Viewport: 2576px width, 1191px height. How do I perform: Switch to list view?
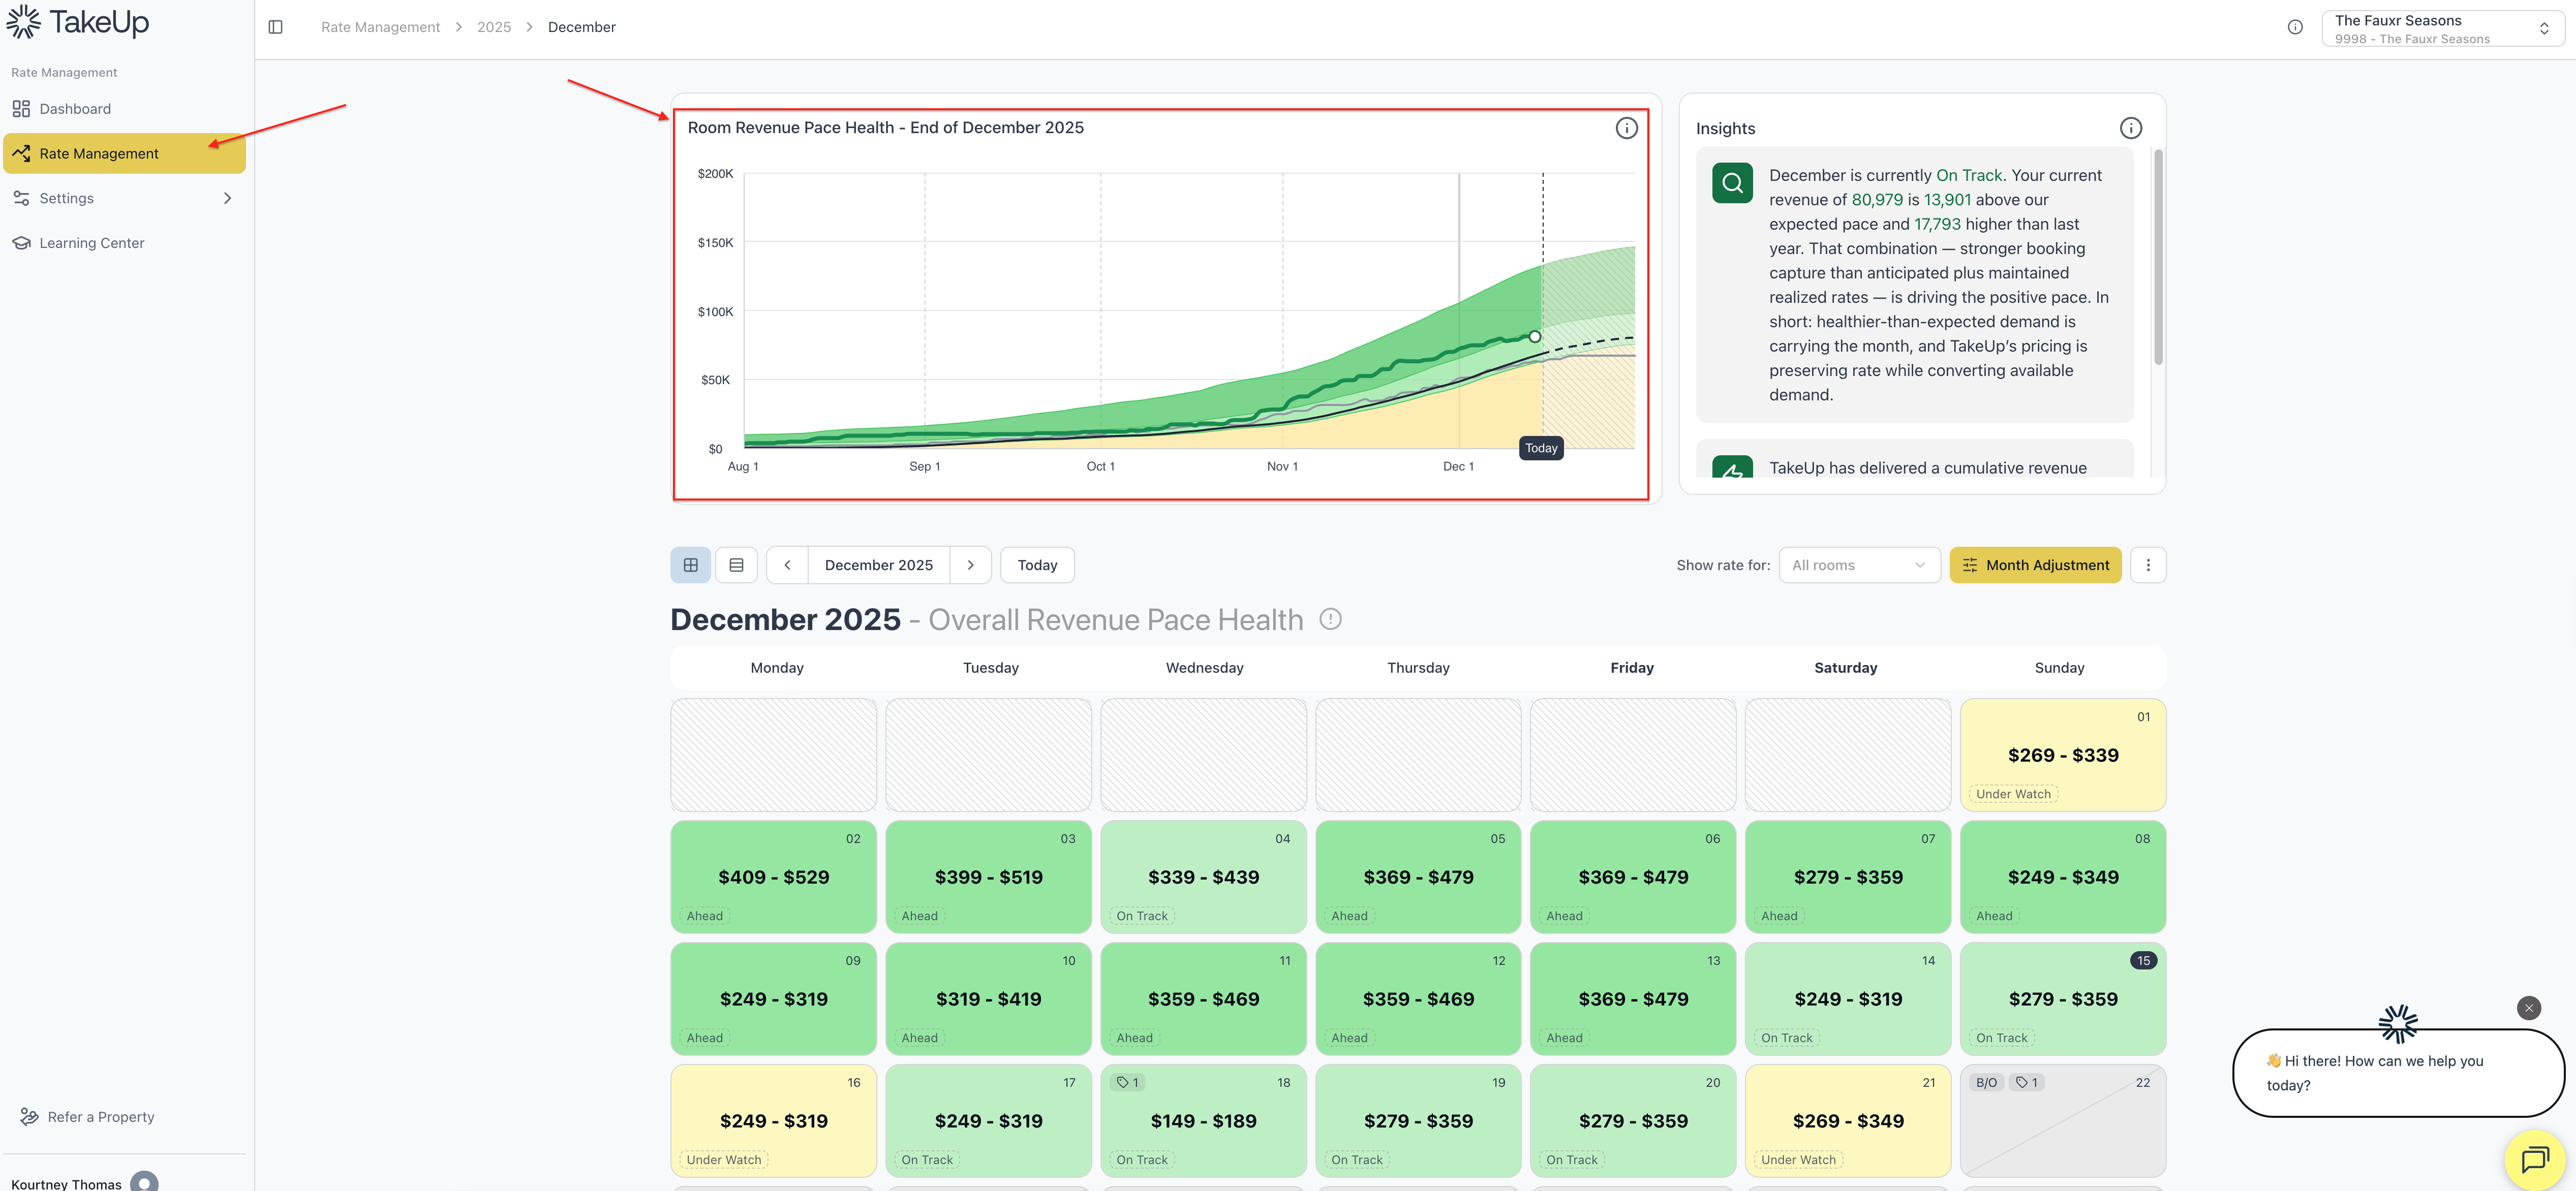pyautogui.click(x=736, y=565)
